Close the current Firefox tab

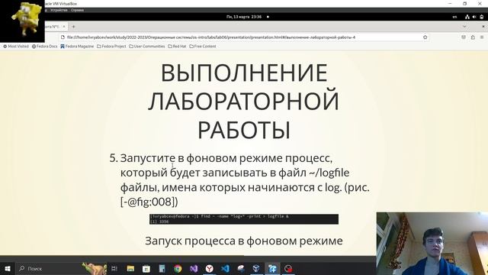[x=64, y=27]
